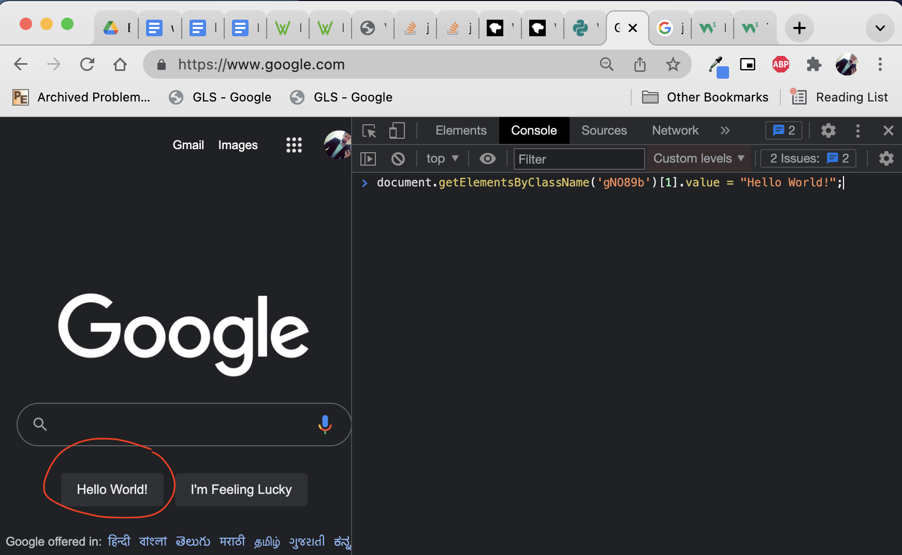Screen dimensions: 902x555
Task: Click the Hello World! button
Action: pos(112,490)
